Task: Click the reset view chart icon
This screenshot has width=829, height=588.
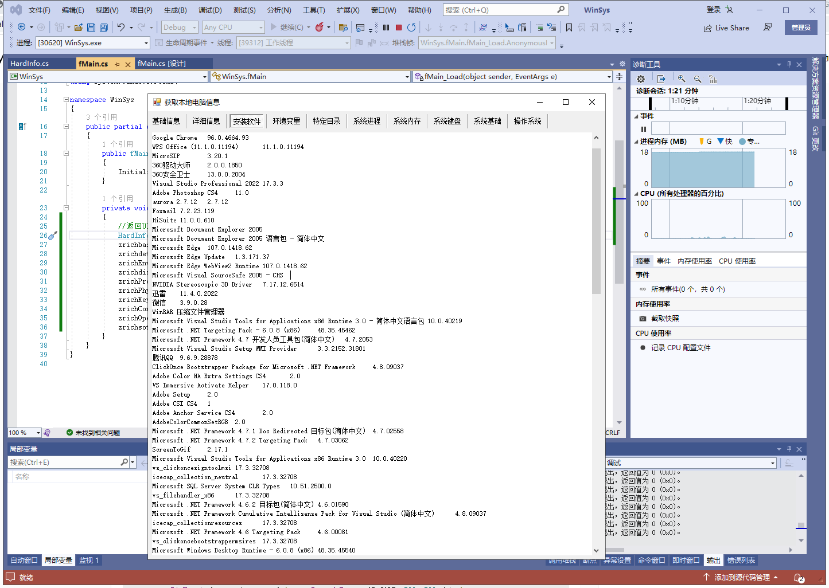Action: 713,79
